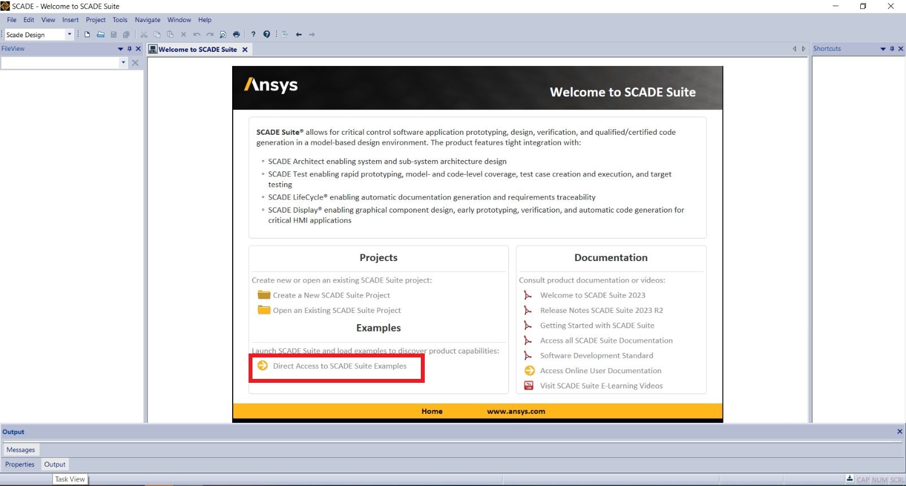Open the Tools menu
This screenshot has width=906, height=486.
tap(120, 20)
